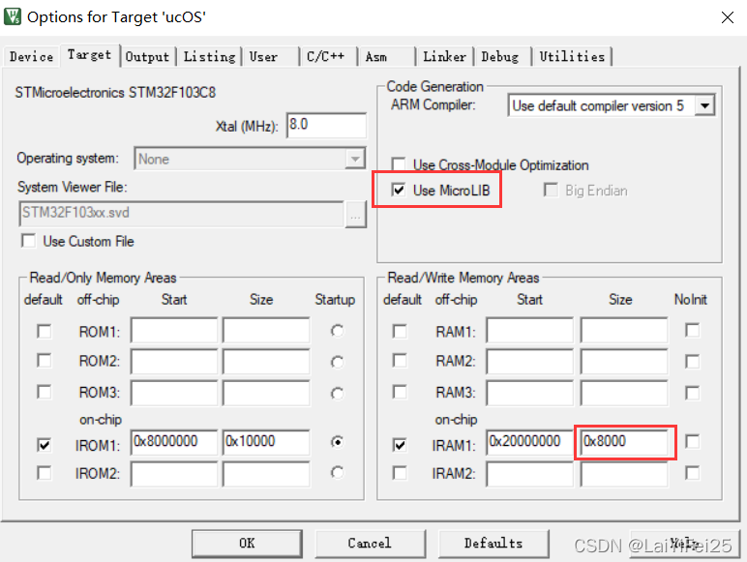The image size is (747, 562).
Task: Click the RAM2 Size field
Action: [x=623, y=361]
